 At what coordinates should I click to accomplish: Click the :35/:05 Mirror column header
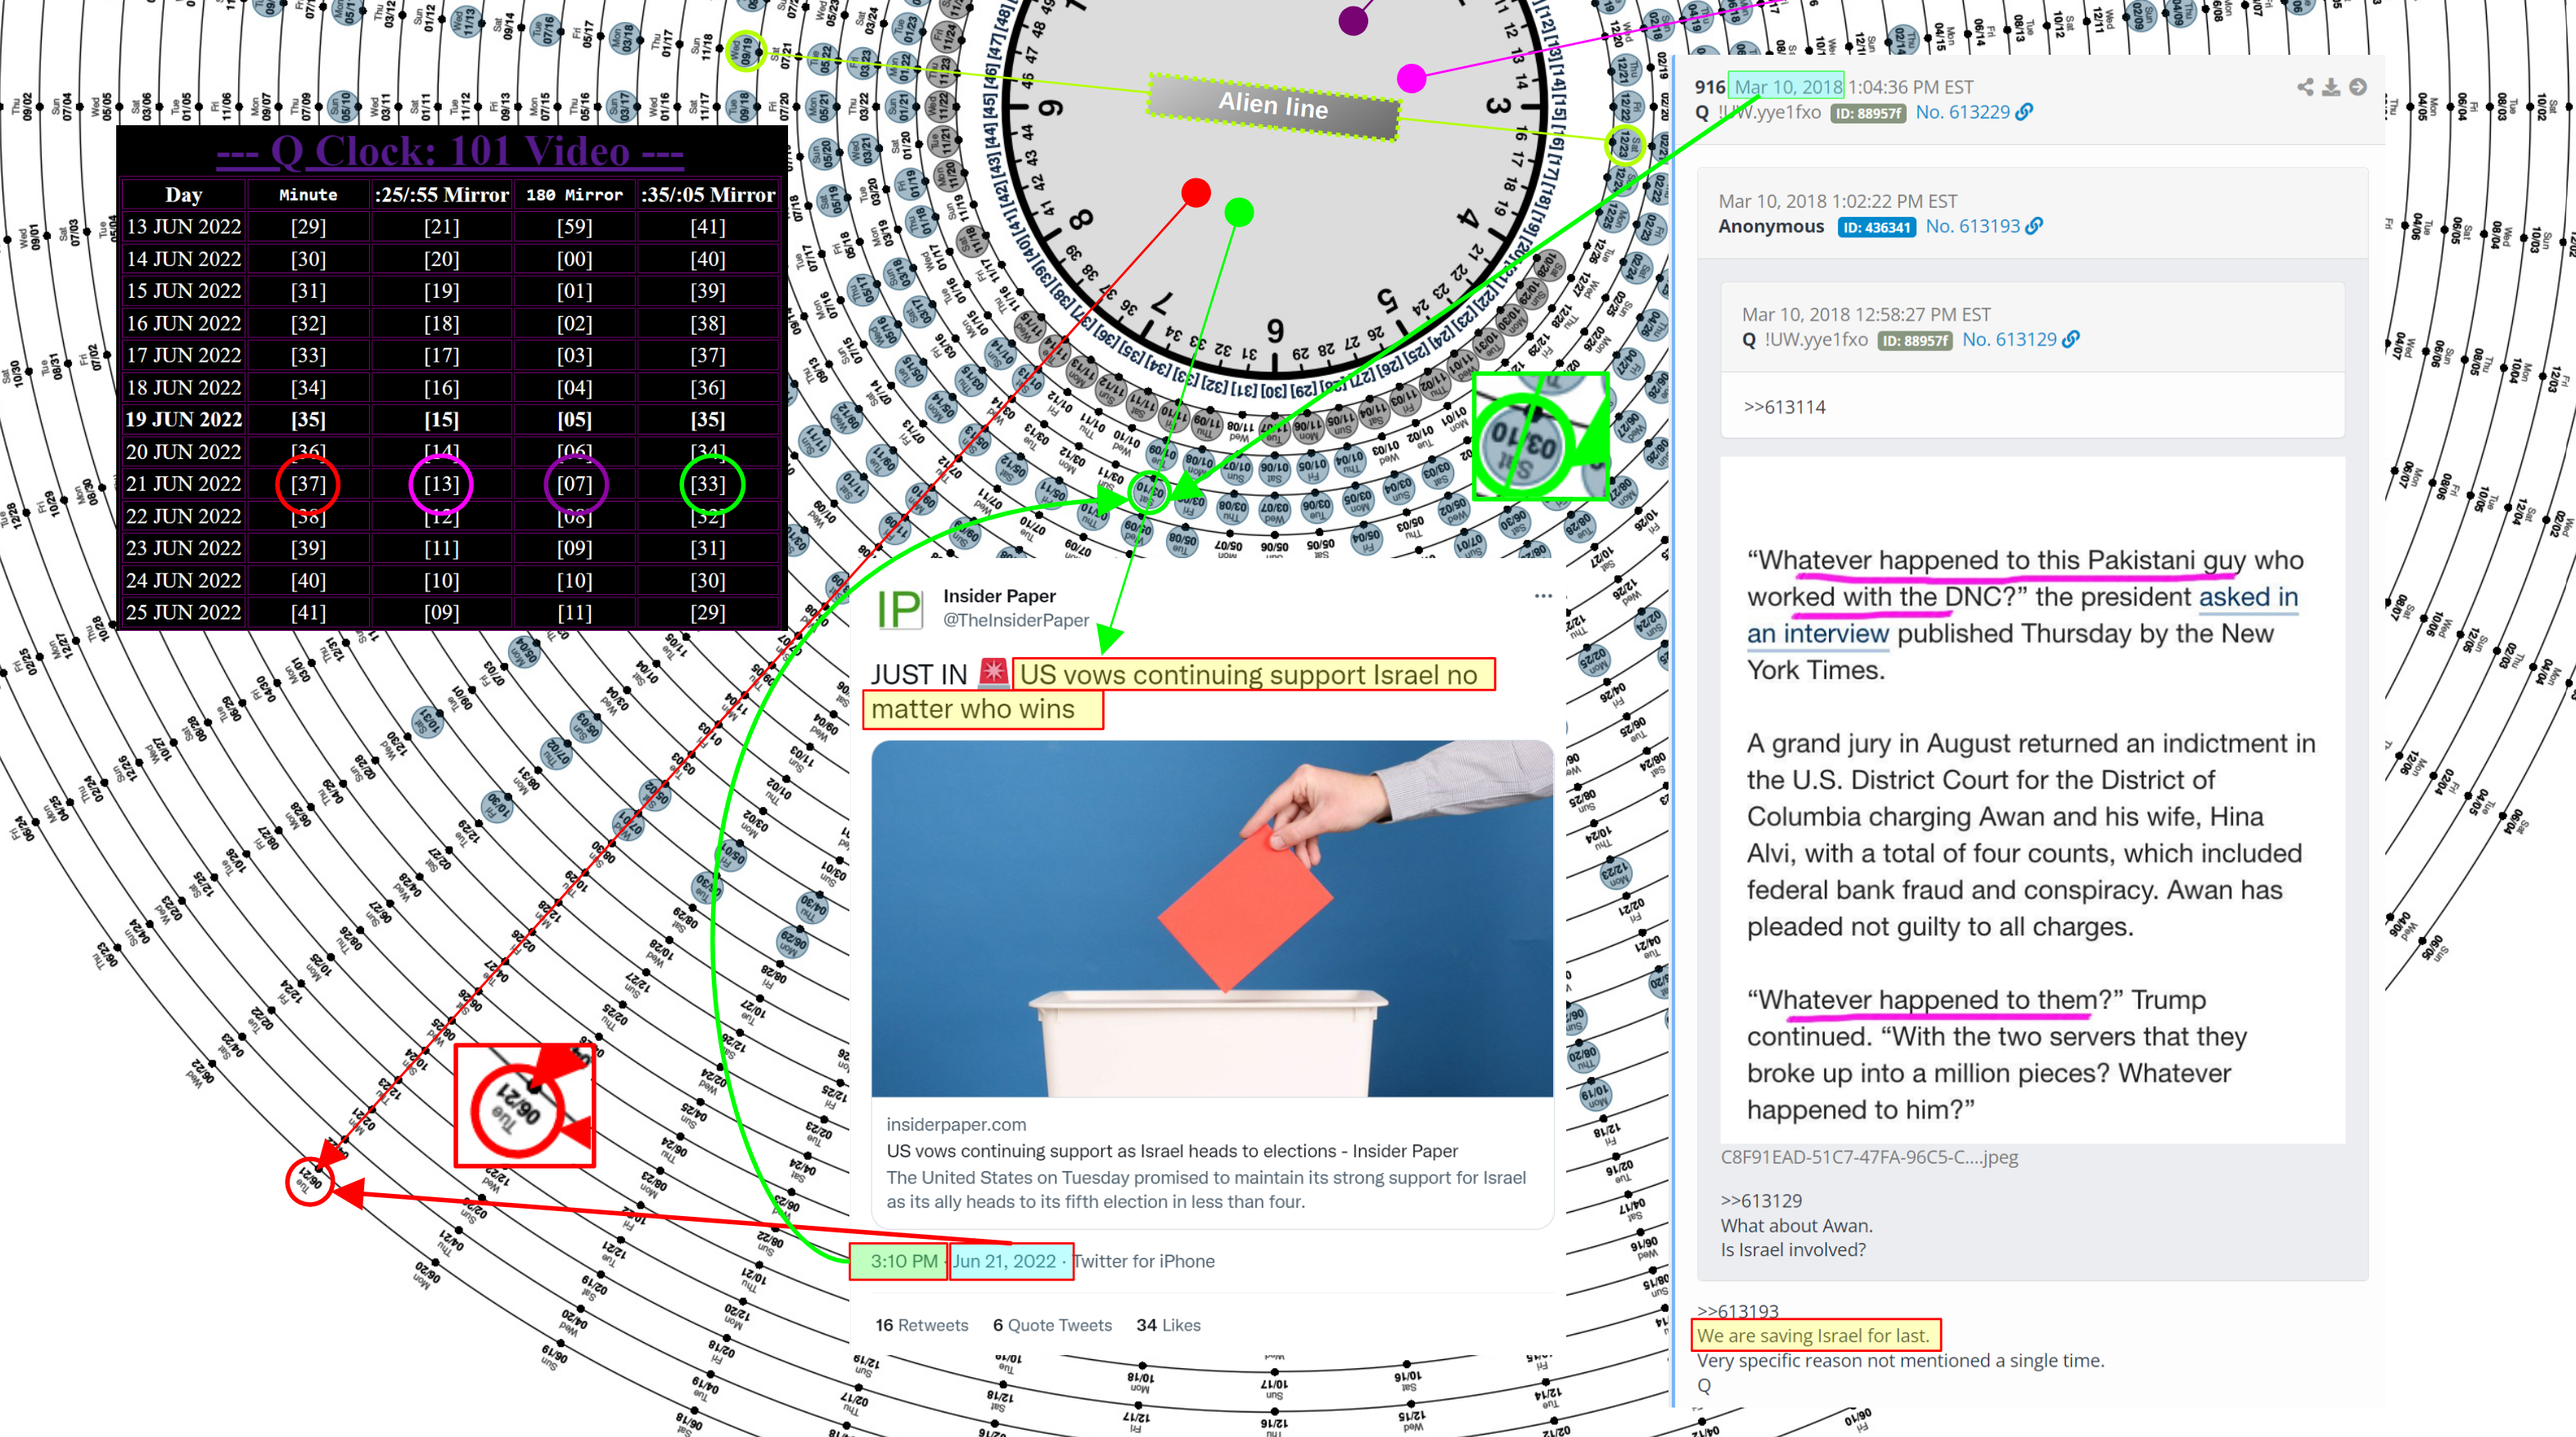(x=708, y=195)
